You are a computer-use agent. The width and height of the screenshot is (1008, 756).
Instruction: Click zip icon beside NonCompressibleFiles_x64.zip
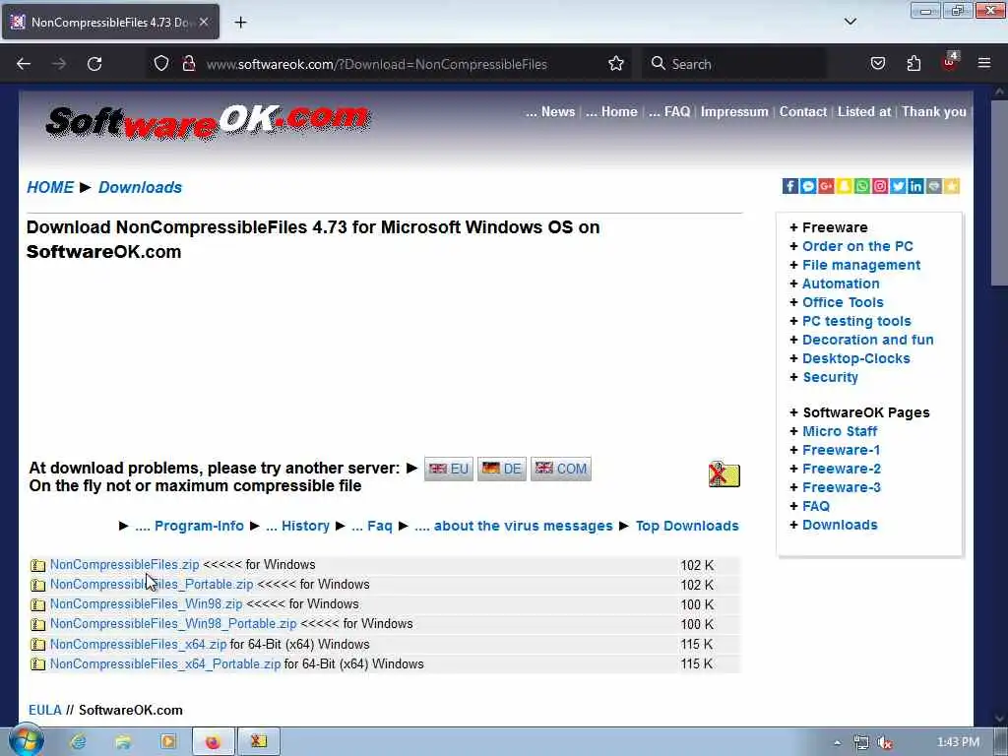pyautogui.click(x=38, y=644)
